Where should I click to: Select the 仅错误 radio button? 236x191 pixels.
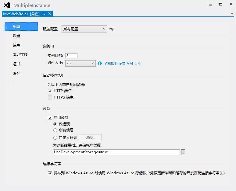[55, 124]
